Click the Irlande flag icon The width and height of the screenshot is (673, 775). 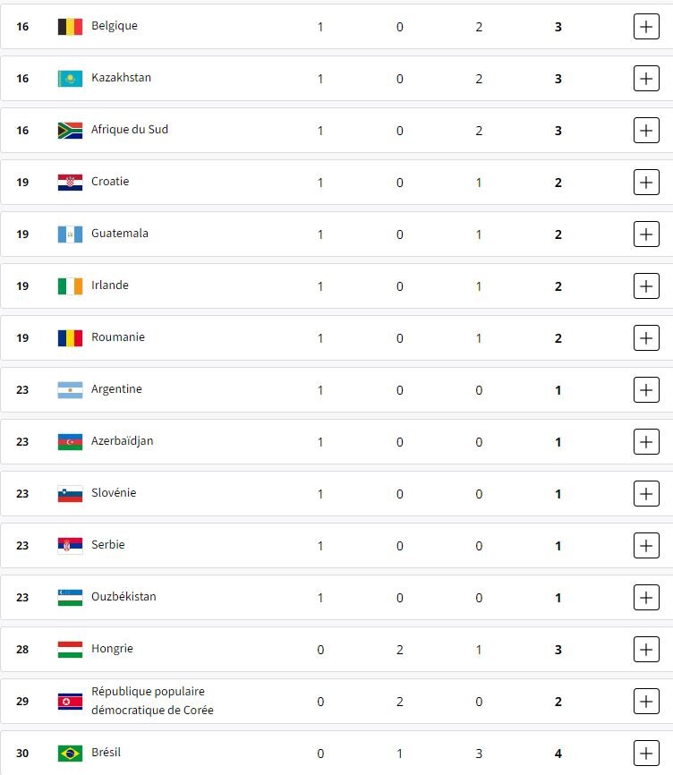(x=70, y=286)
